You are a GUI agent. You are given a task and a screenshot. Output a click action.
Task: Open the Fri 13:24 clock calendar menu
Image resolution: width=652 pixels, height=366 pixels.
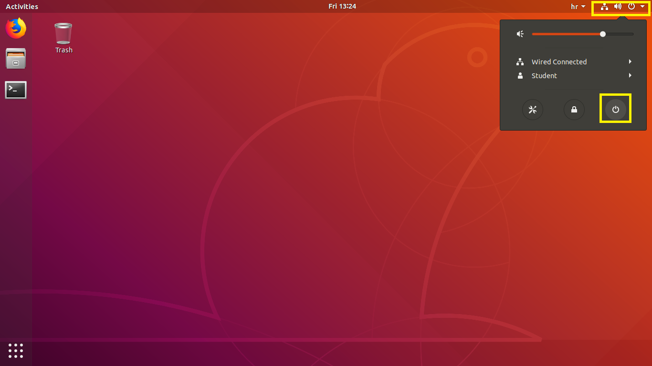click(x=342, y=6)
